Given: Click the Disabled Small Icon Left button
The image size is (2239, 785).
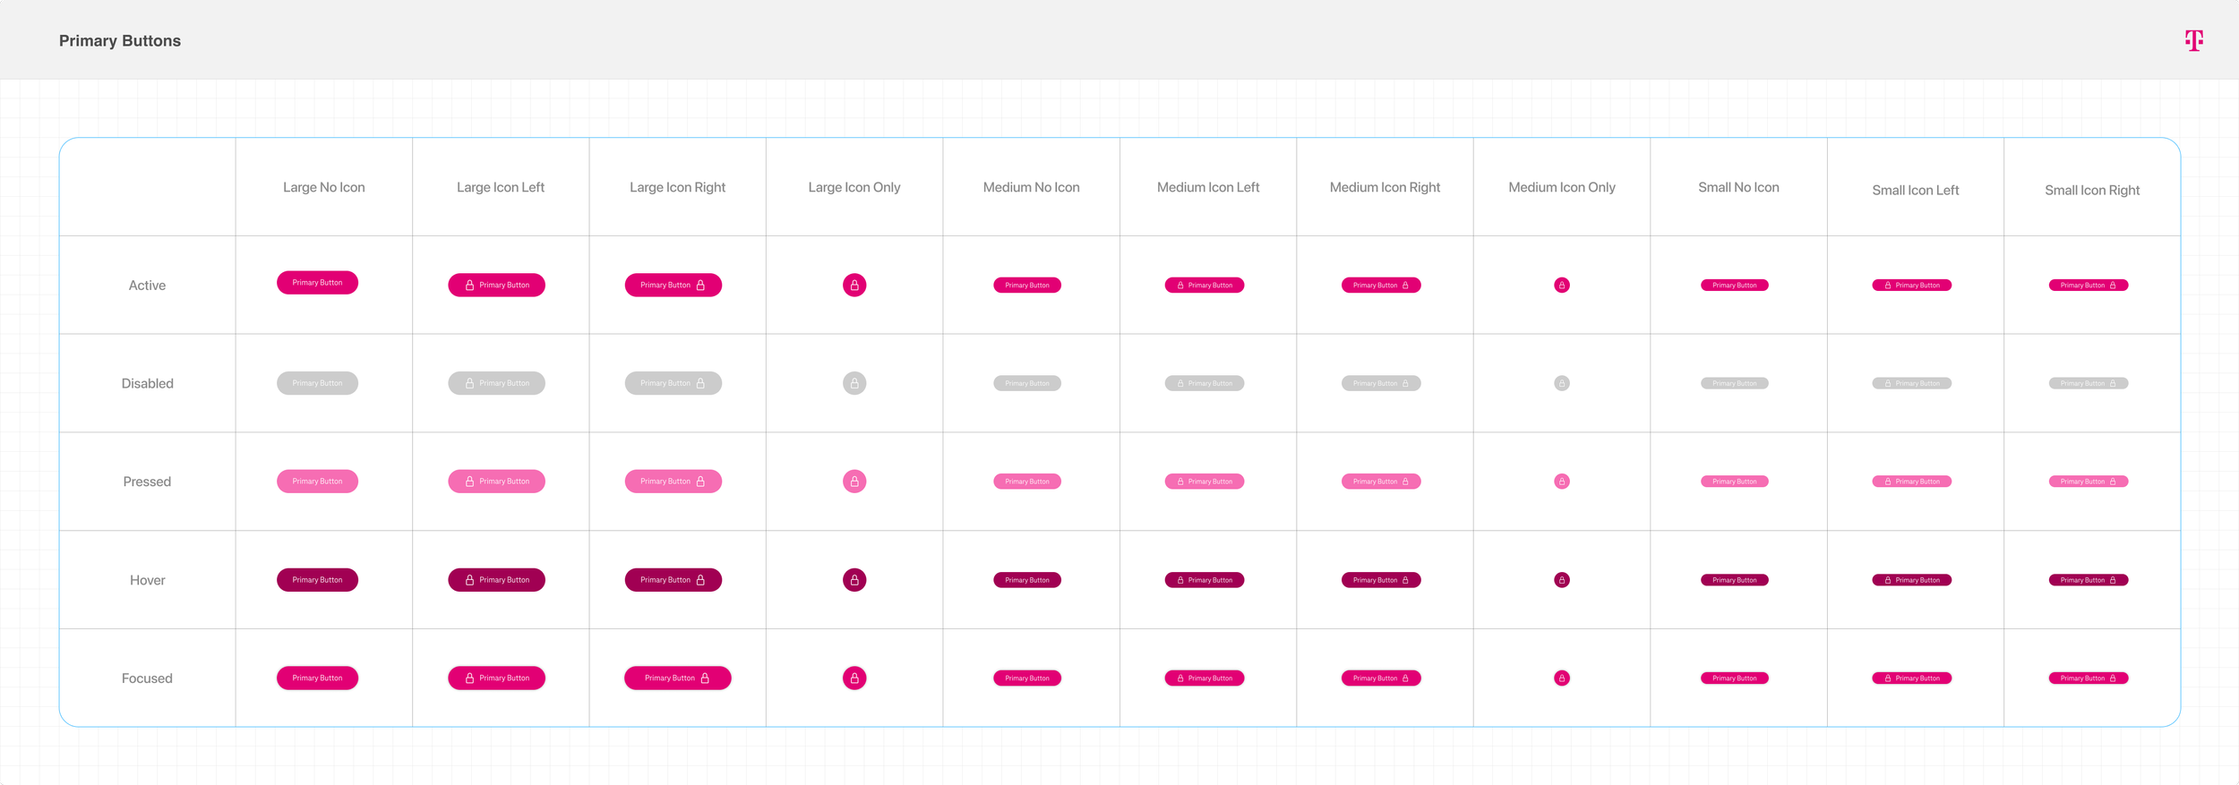Looking at the screenshot, I should [1912, 383].
